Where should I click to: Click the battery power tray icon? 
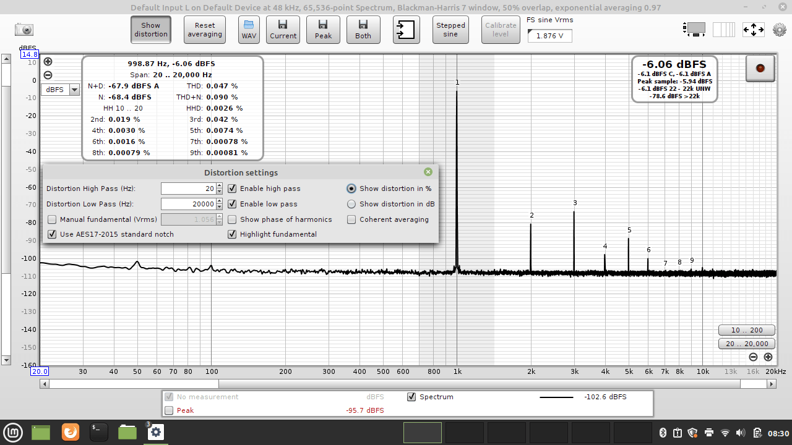click(x=757, y=433)
